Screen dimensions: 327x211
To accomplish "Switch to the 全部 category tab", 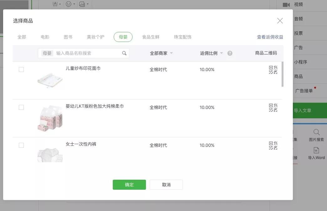I will pyautogui.click(x=22, y=37).
